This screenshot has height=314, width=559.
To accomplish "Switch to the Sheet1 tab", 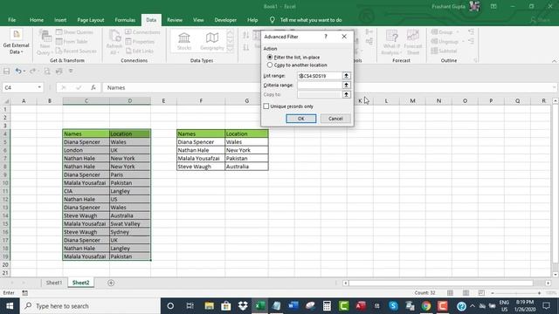I will 54,283.
